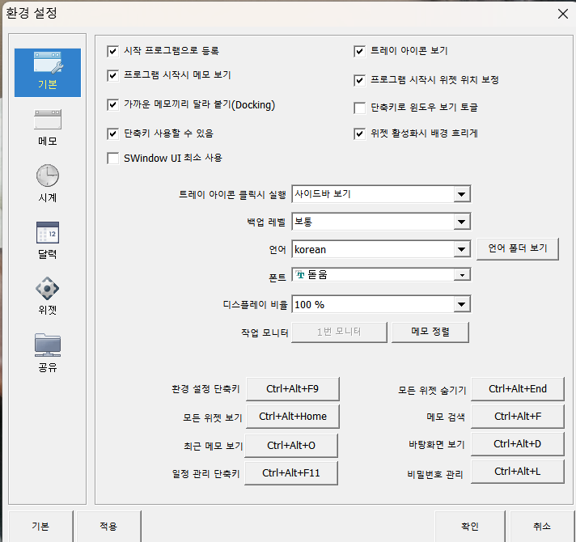Change 최근 메모 보기 shortcut Ctrl+Alt+O

tap(291, 446)
